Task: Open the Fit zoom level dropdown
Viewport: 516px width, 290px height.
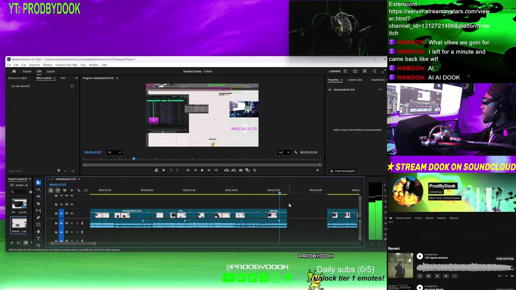Action: 114,152
